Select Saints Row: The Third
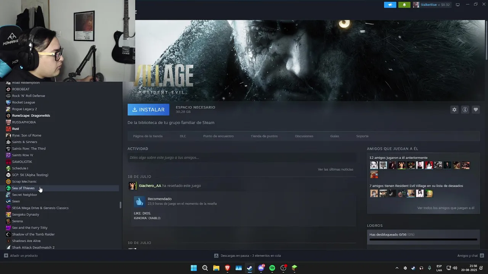This screenshot has width=488, height=274. [x=29, y=148]
